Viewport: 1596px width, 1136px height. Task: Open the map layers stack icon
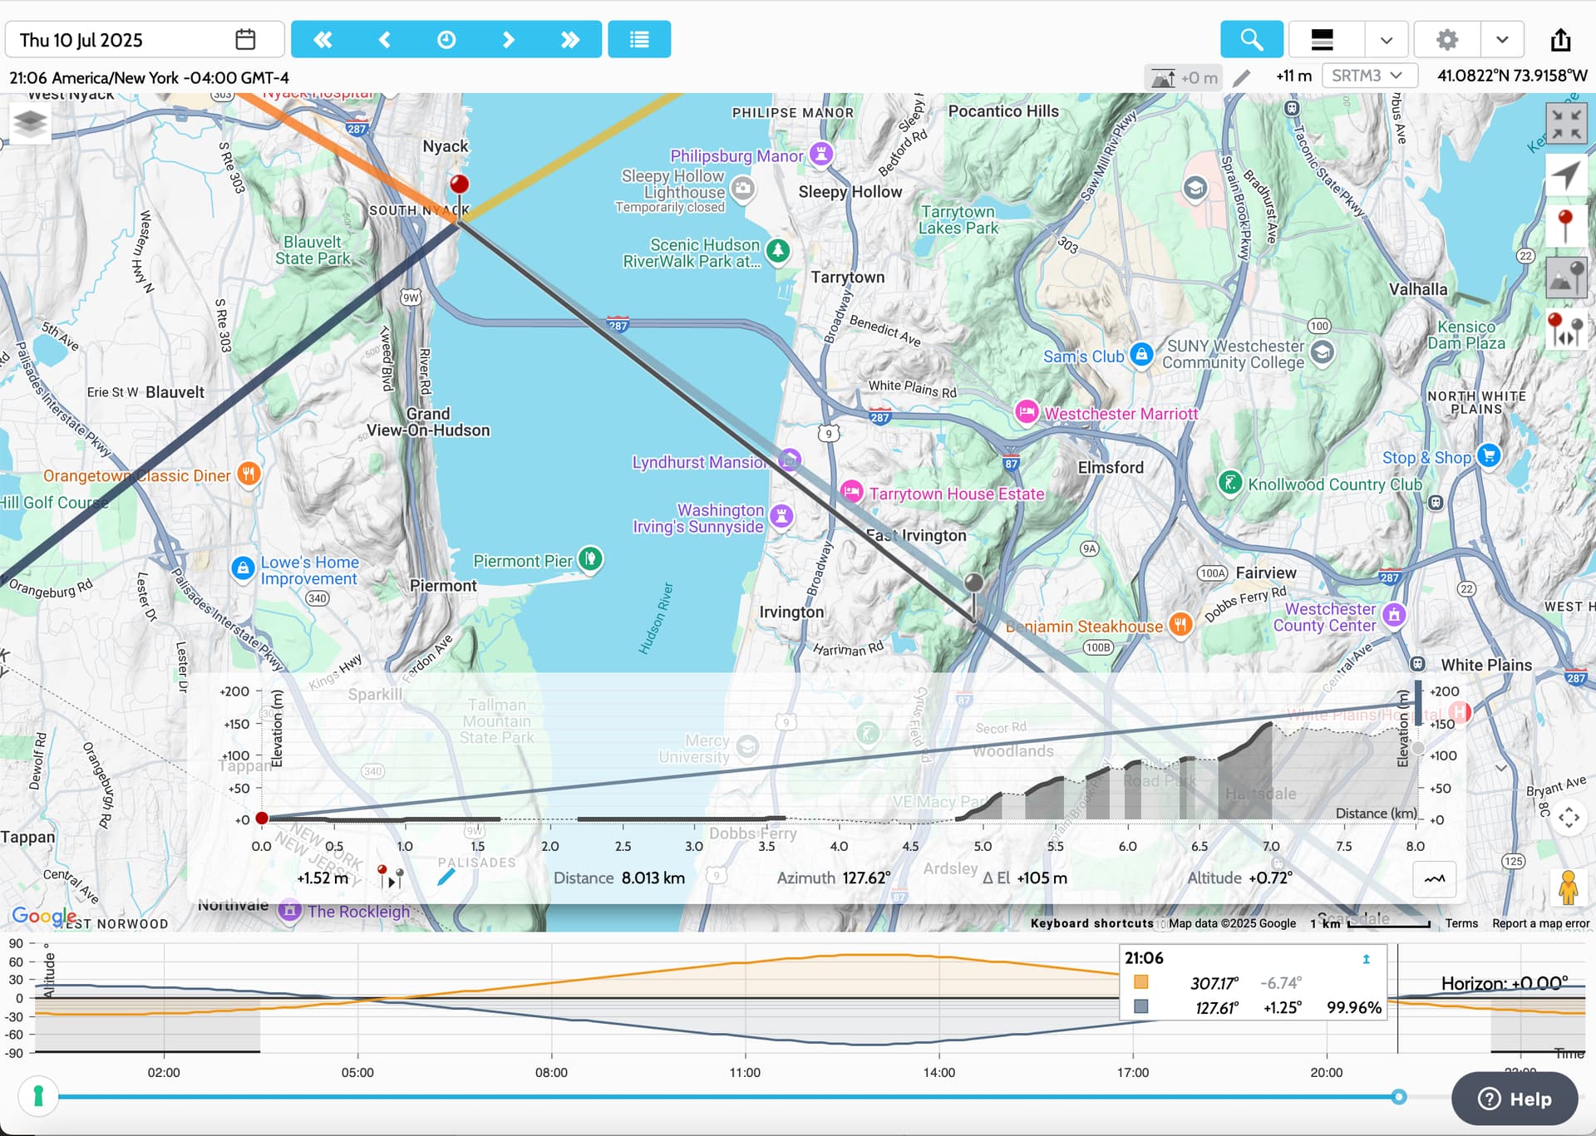[x=30, y=122]
